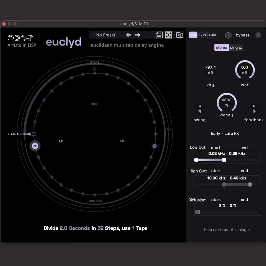Click the feedback percentage knob
The width and height of the screenshot is (266, 266).
(254, 109)
